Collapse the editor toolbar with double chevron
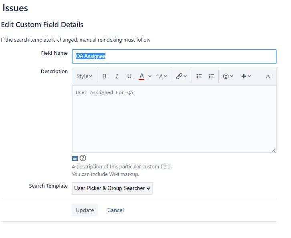This screenshot has height=238, width=291. 268,76
